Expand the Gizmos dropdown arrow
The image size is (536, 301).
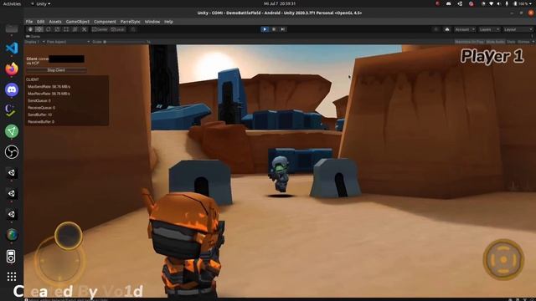[533, 42]
